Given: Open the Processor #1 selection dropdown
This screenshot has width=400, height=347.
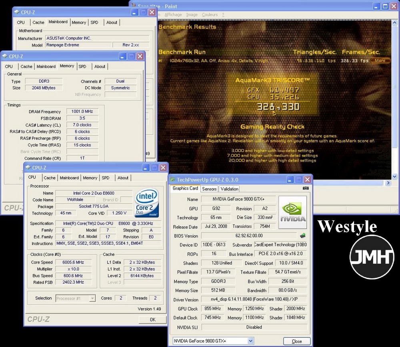Looking at the screenshot, I should [92, 298].
